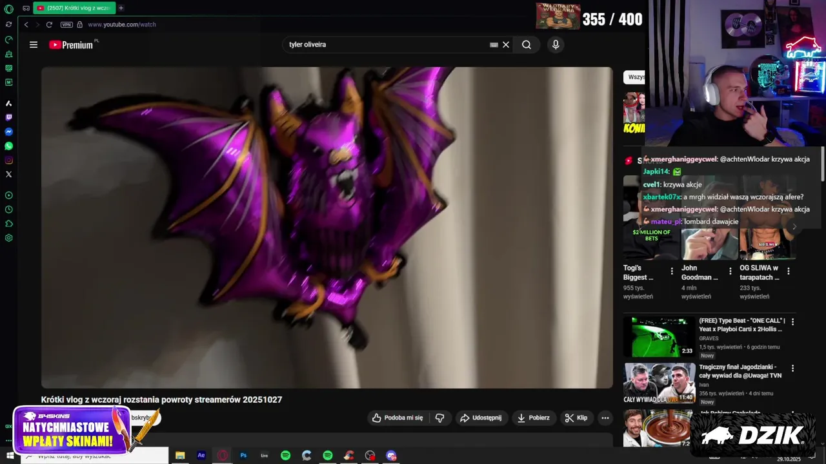Select the Wszystkie filter chip
The height and width of the screenshot is (464, 826).
click(636, 77)
